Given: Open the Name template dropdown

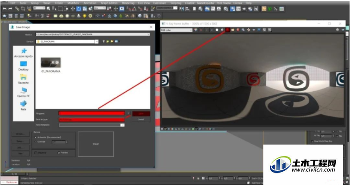Looking at the screenshot, I should [122, 125].
